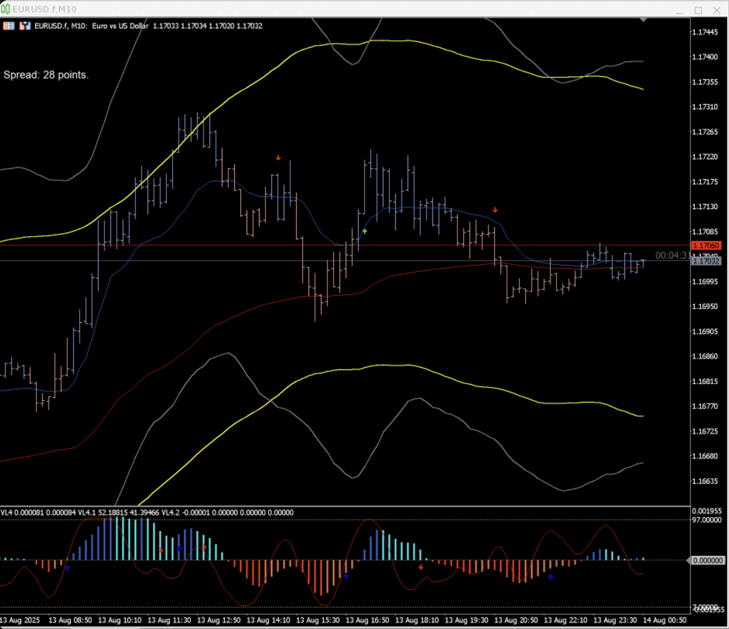Click the blue up arrow in the oscillator near 08:50
Image resolution: width=729 pixels, height=629 pixels.
[x=68, y=568]
